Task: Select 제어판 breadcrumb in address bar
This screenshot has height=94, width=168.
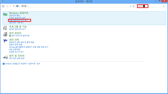Action: coord(24,6)
